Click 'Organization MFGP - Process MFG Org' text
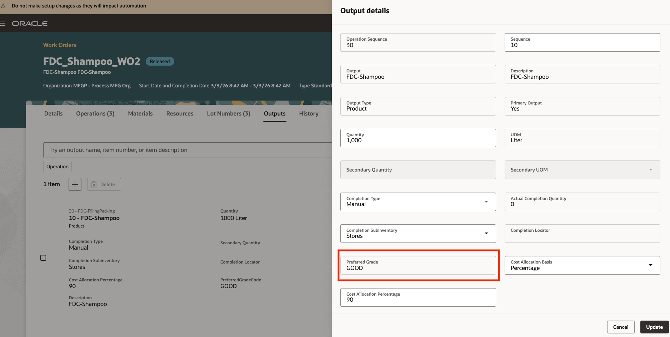 tap(87, 86)
